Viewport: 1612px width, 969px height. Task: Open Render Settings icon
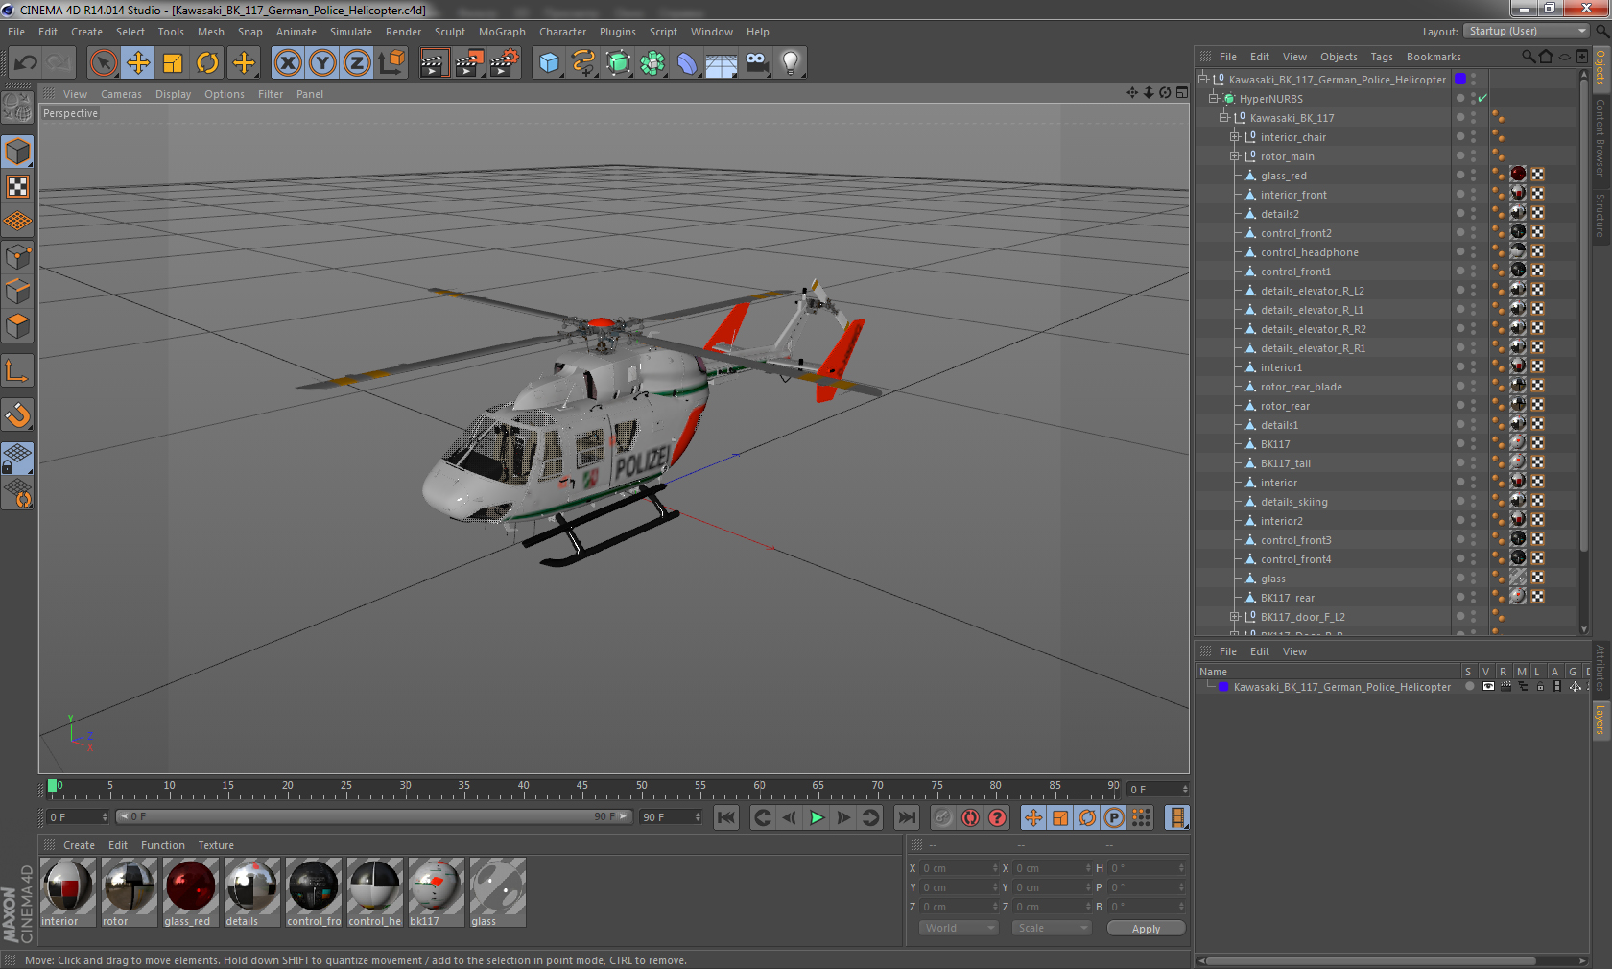coord(505,63)
